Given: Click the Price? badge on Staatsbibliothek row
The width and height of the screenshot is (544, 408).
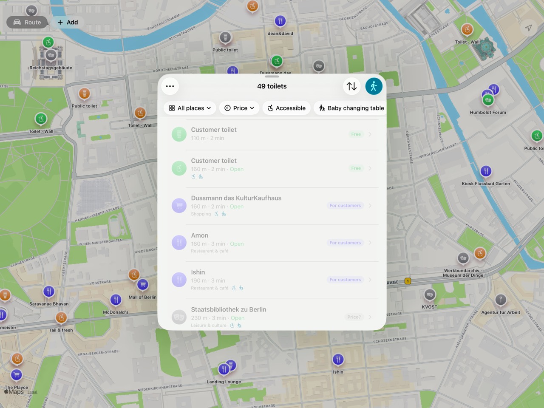Looking at the screenshot, I should pos(354,317).
